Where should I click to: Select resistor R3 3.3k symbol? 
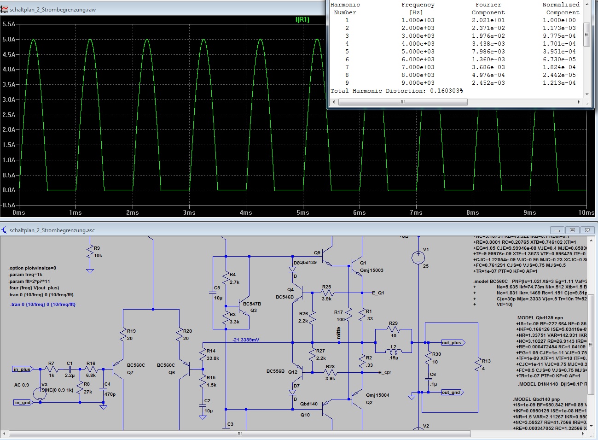point(226,318)
